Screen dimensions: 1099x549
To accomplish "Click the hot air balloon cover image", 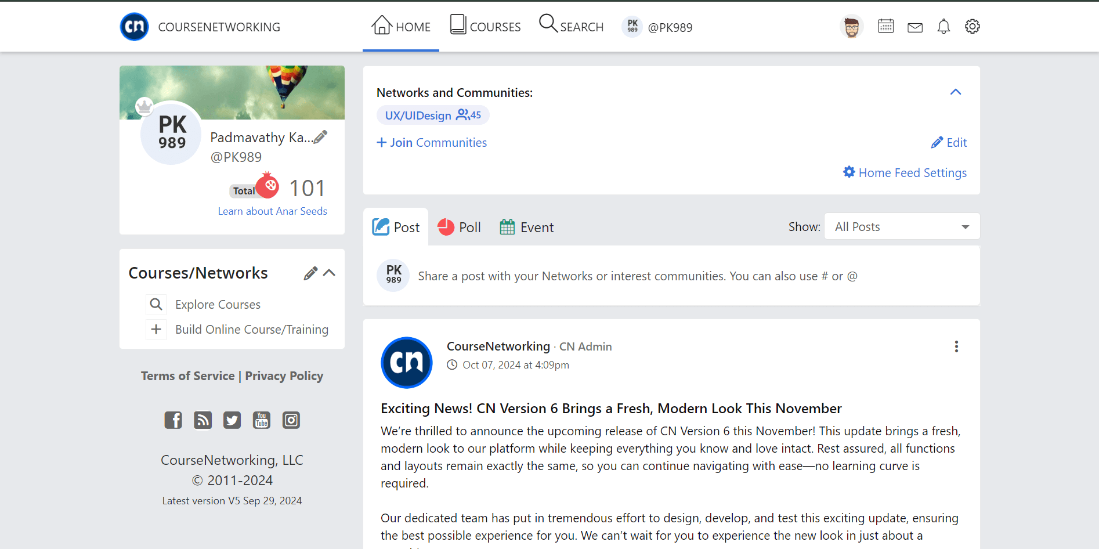I will tap(232, 92).
